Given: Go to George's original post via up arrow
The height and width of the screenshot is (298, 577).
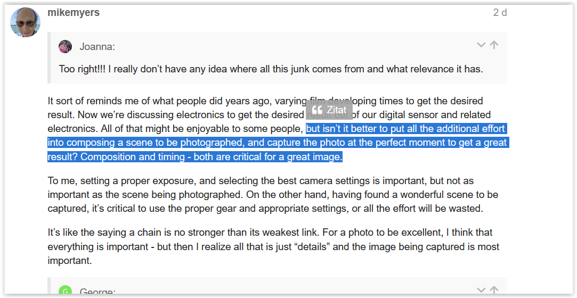Looking at the screenshot, I should [x=494, y=290].
